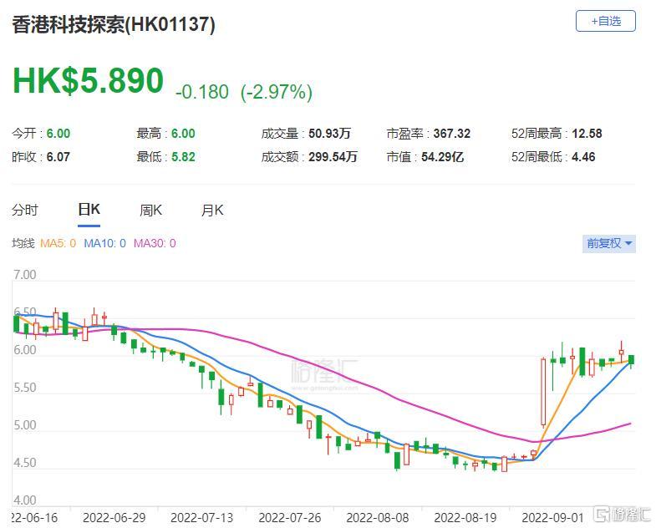This screenshot has height=528, width=656.
Task: Click the 2022-09-01 date axis label
Action: [552, 517]
